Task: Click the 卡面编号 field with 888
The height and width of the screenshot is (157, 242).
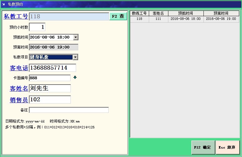Action: (x=50, y=78)
